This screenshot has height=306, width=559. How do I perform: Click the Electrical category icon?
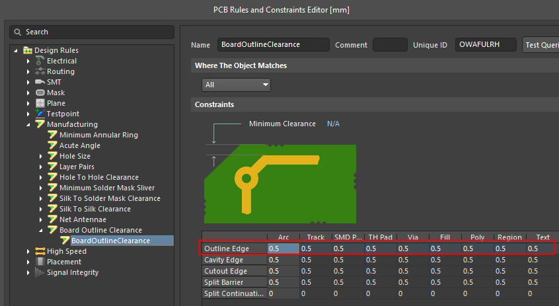click(x=40, y=61)
